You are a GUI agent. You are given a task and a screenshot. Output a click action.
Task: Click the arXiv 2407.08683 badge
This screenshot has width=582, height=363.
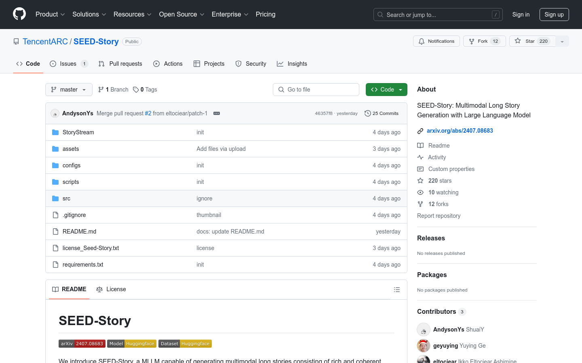click(82, 344)
